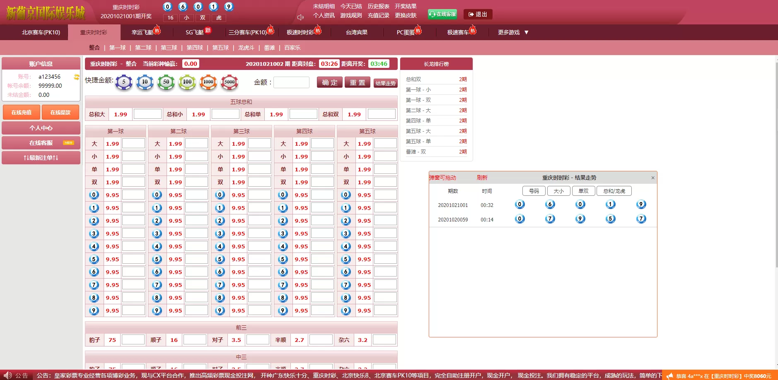
Task: Select the 50 chip quick amount
Action: coord(166,82)
